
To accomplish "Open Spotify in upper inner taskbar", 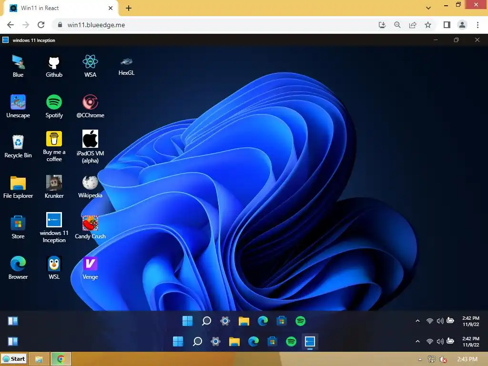I will pos(300,321).
